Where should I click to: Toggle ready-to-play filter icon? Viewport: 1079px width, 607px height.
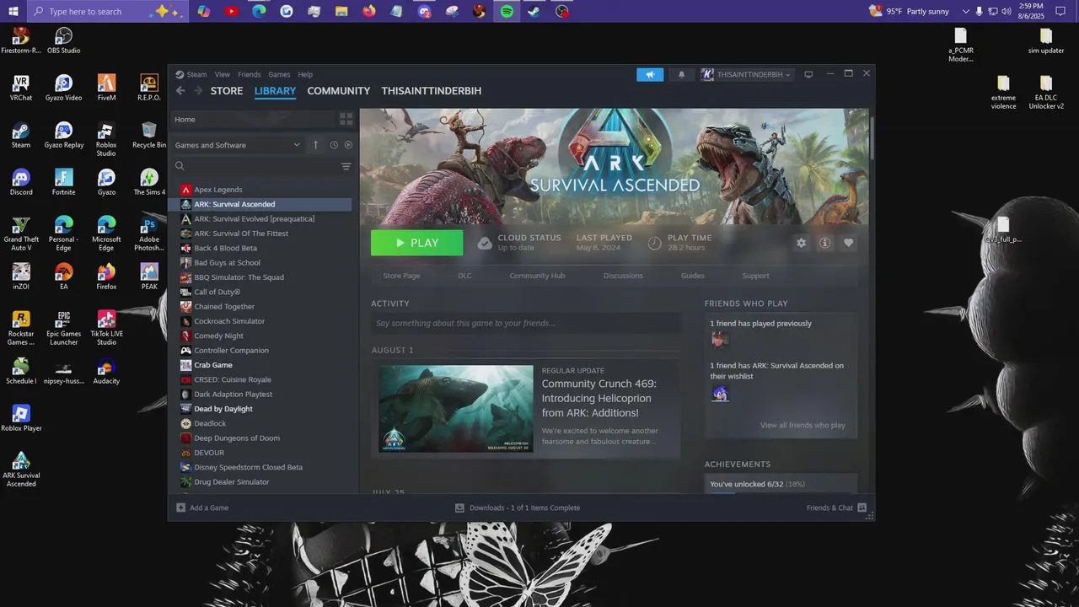click(348, 145)
